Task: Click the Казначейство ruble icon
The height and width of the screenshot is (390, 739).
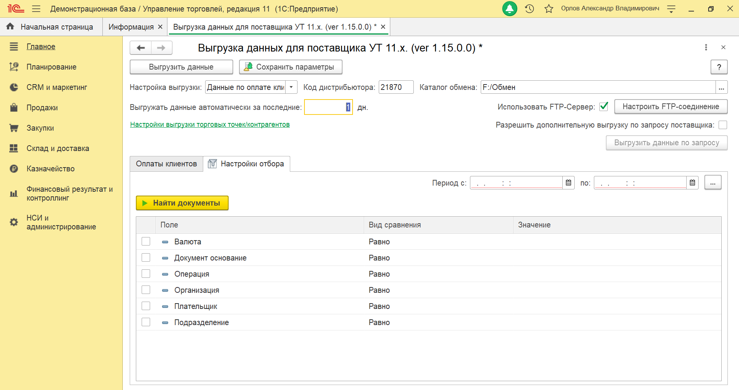Action: 14,169
